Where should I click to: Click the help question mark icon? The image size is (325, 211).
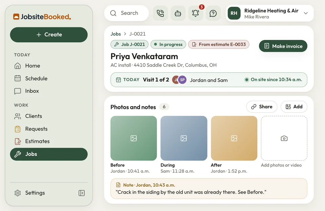[x=213, y=13]
